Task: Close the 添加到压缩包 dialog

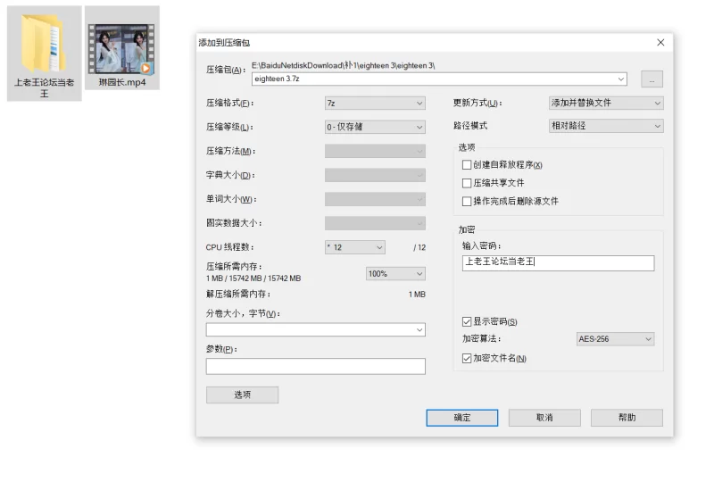Action: tap(660, 43)
